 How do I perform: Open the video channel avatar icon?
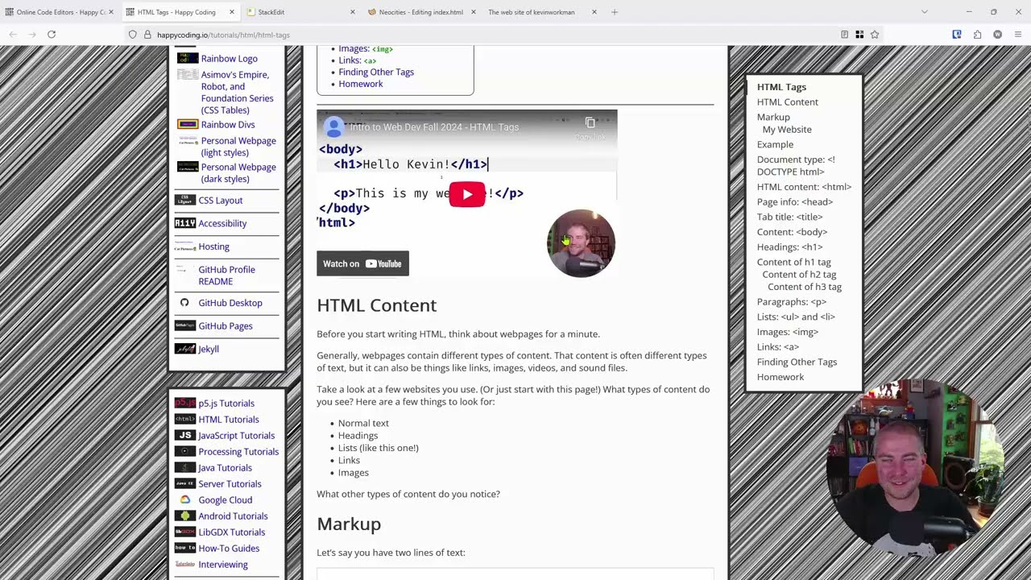click(333, 127)
